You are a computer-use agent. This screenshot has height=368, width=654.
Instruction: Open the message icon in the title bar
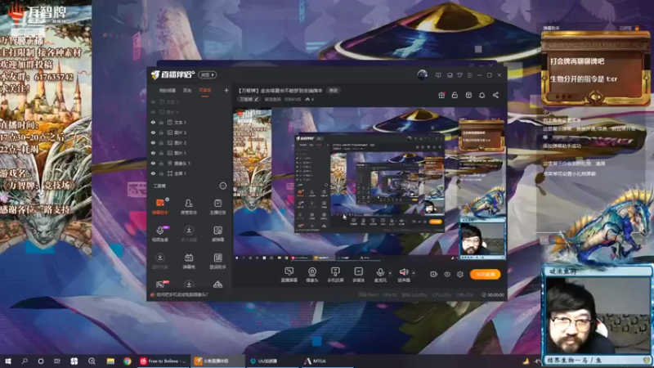click(x=438, y=75)
